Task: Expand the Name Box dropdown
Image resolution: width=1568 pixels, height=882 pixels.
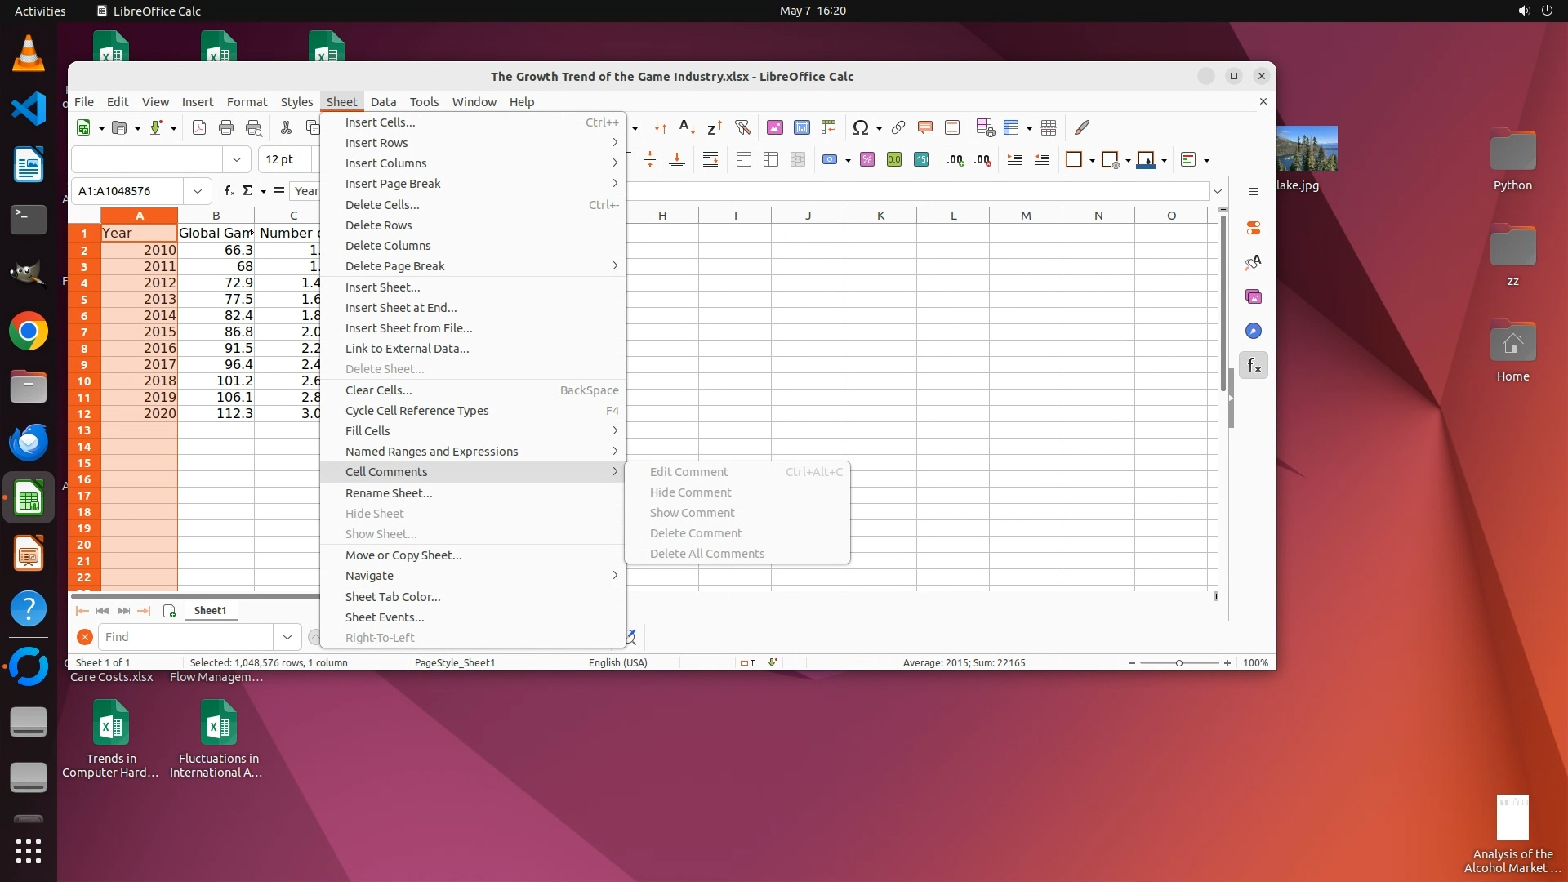Action: click(197, 191)
